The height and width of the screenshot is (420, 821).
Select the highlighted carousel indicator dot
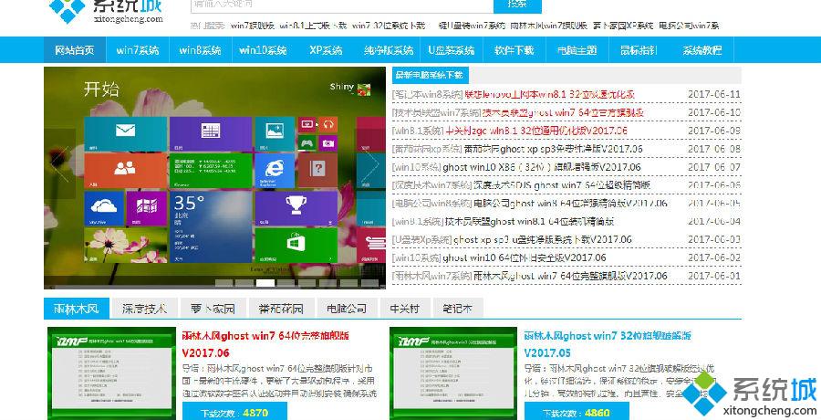pos(265,283)
